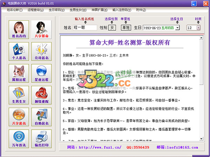Open the 输入注册码(Y) menu

(x=122, y=10)
